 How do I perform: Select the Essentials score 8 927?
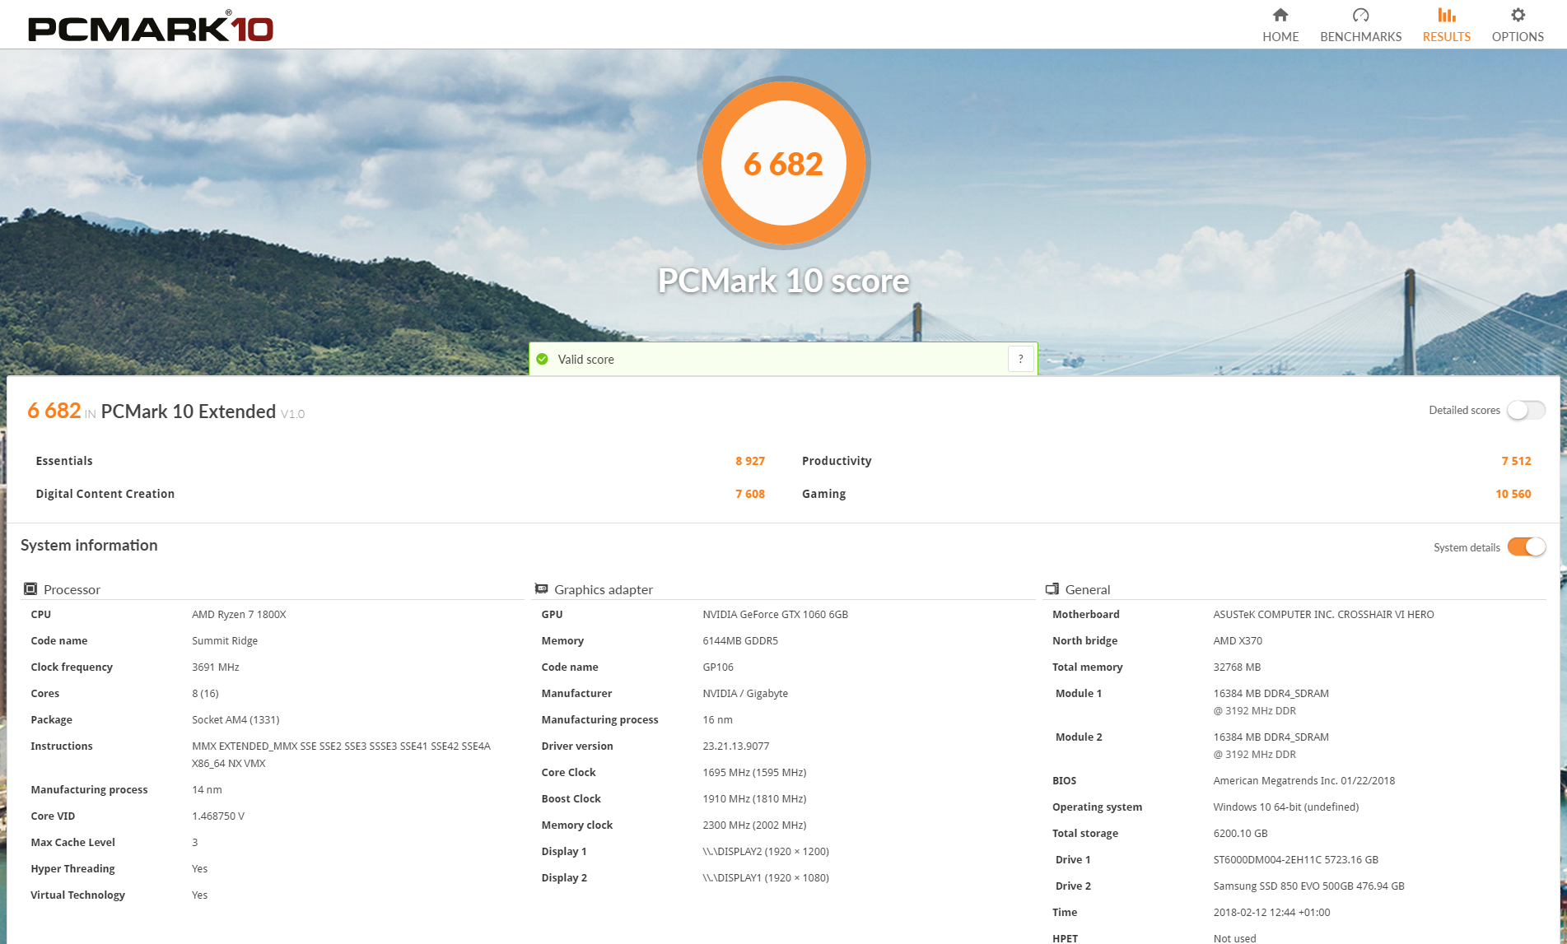point(749,461)
